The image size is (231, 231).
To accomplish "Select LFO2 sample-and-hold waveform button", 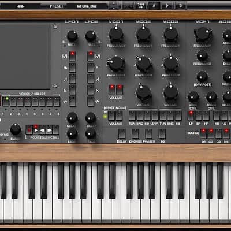I will click(x=91, y=102).
